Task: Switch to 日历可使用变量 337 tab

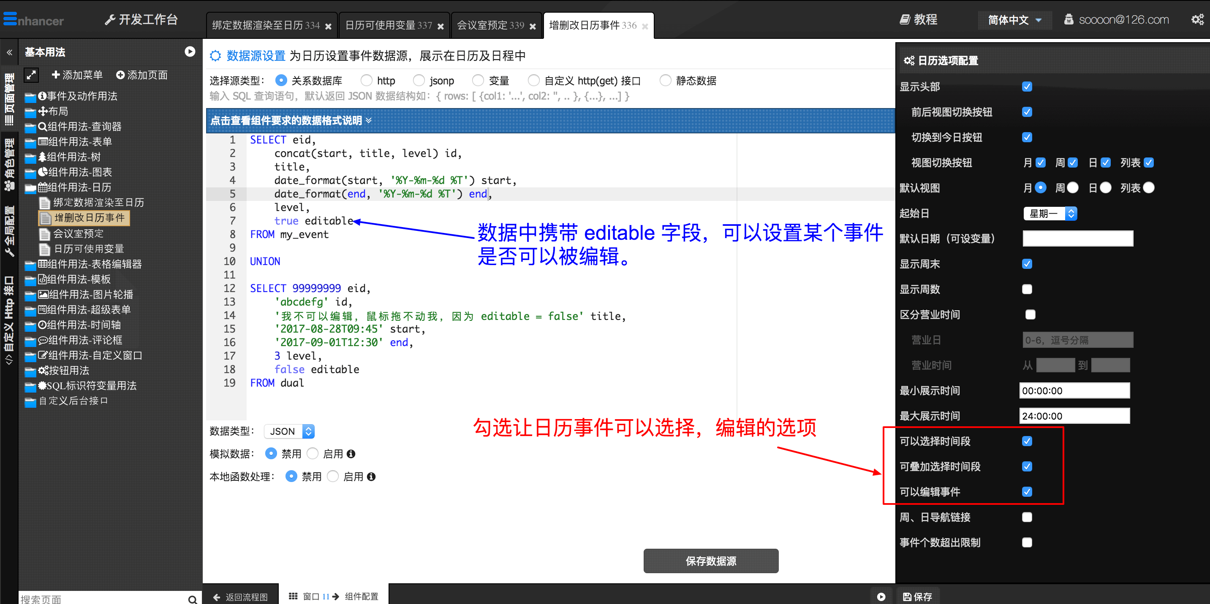Action: [x=389, y=25]
